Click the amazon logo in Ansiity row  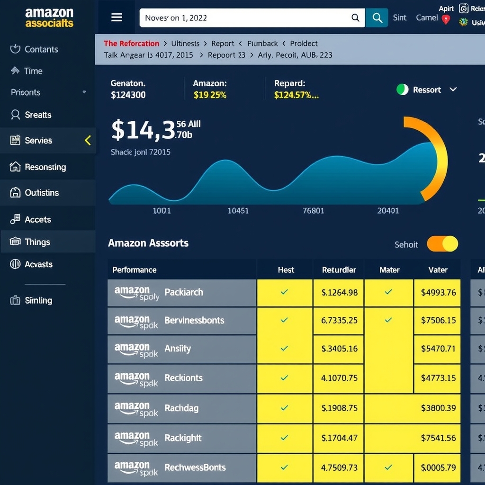(x=136, y=350)
